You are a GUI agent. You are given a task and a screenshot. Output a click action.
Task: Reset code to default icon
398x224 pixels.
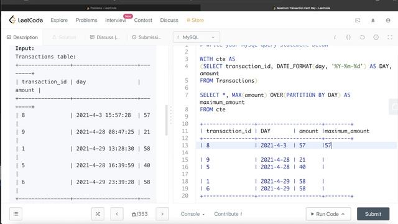[x=362, y=37]
